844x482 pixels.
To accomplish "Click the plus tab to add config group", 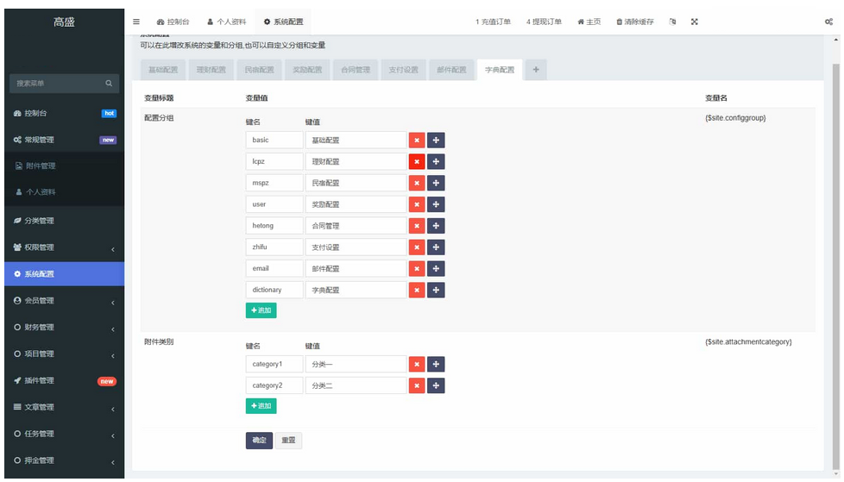I will (x=535, y=70).
